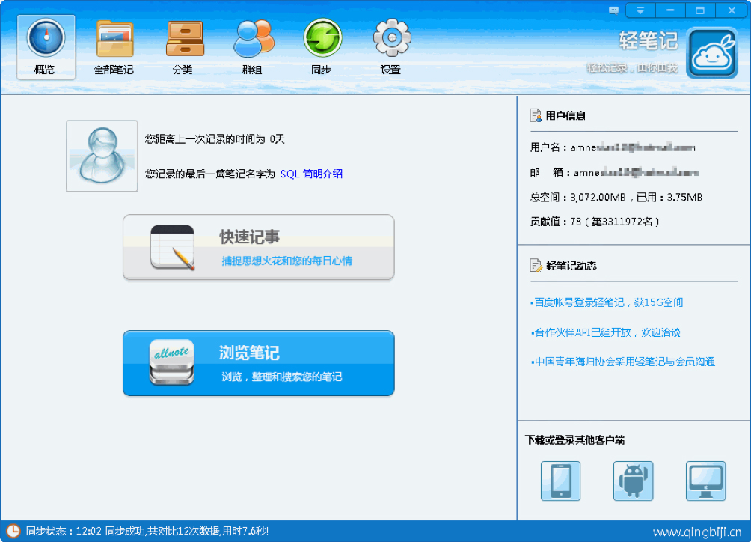751x542 pixels.
Task: Maximize the 轻笔记 window
Action: [699, 10]
